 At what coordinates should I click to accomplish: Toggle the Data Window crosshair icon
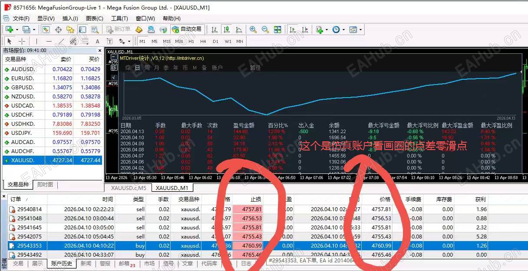tap(58, 29)
